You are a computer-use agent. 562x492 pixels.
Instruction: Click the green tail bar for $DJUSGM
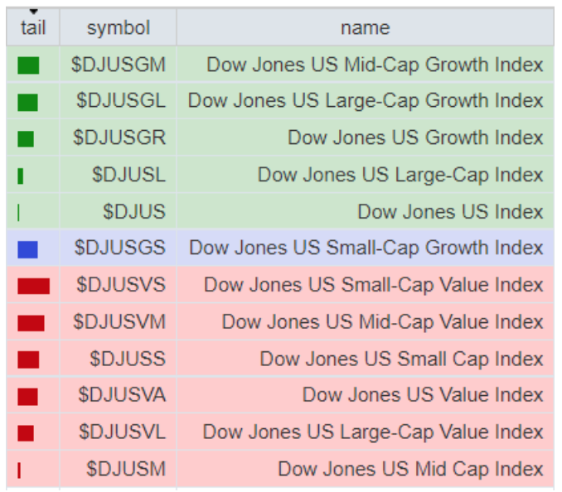tap(28, 65)
